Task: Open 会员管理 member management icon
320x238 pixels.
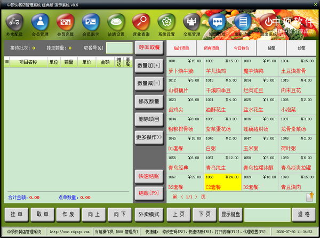Action: tap(40, 22)
